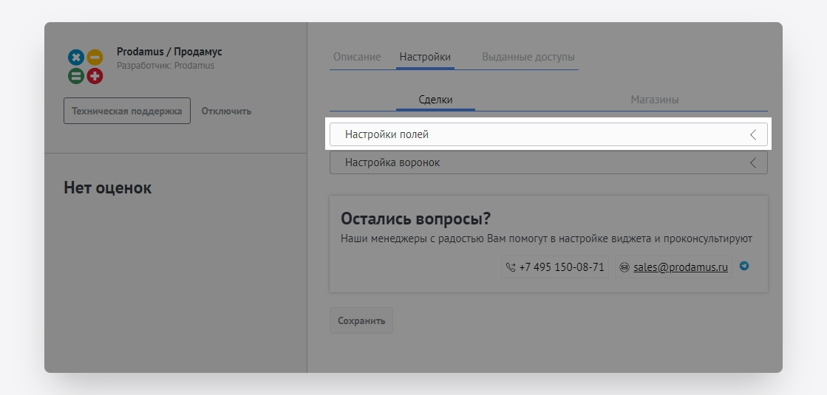Click the Prodamus / Продамус widget title
Viewport: 827px width, 395px height.
[169, 52]
